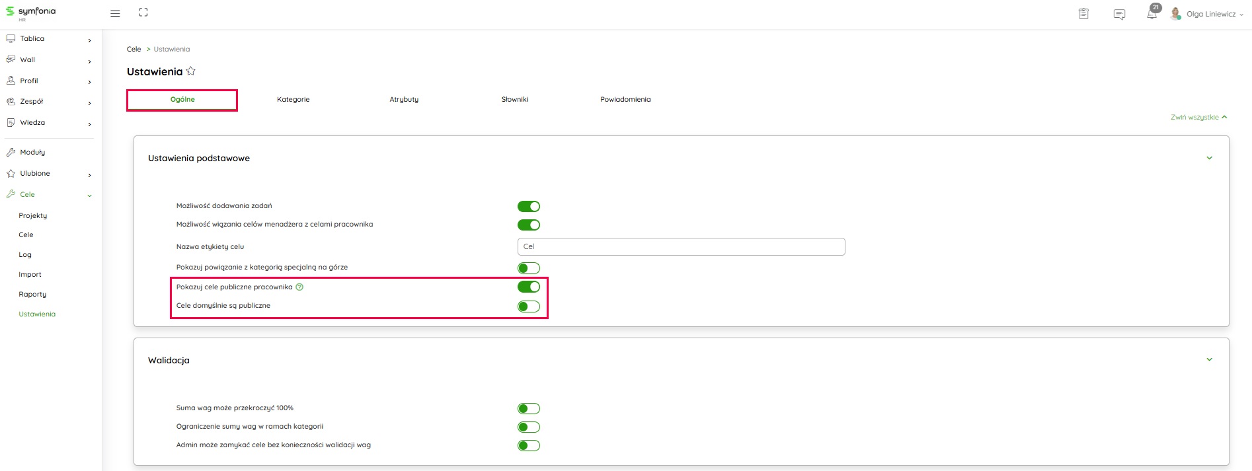
Task: Collapse the Ustawienia podstawowe section
Action: click(1209, 159)
